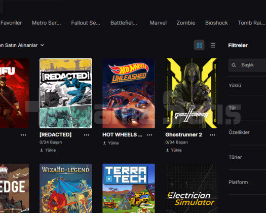
Task: Open the HOT WHEELS ... game title
Action: 122,135
